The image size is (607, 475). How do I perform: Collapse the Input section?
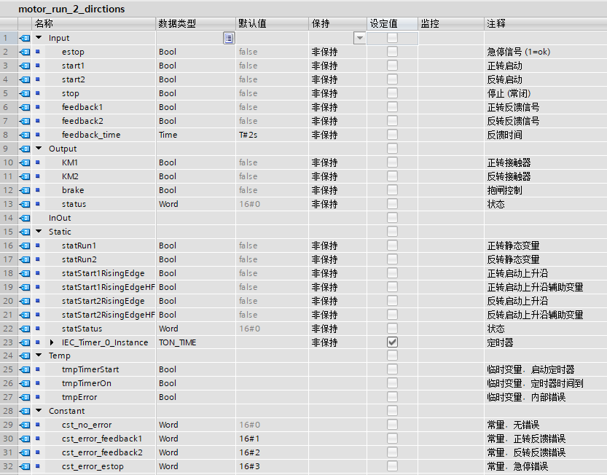click(39, 38)
